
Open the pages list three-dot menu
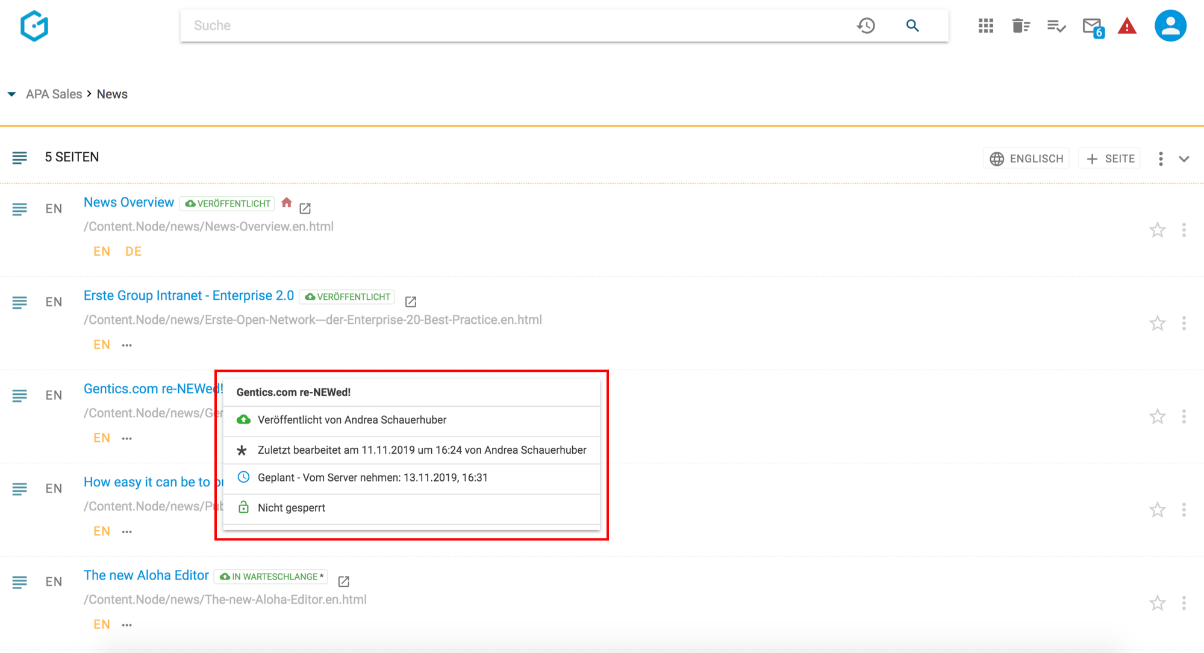click(1161, 159)
